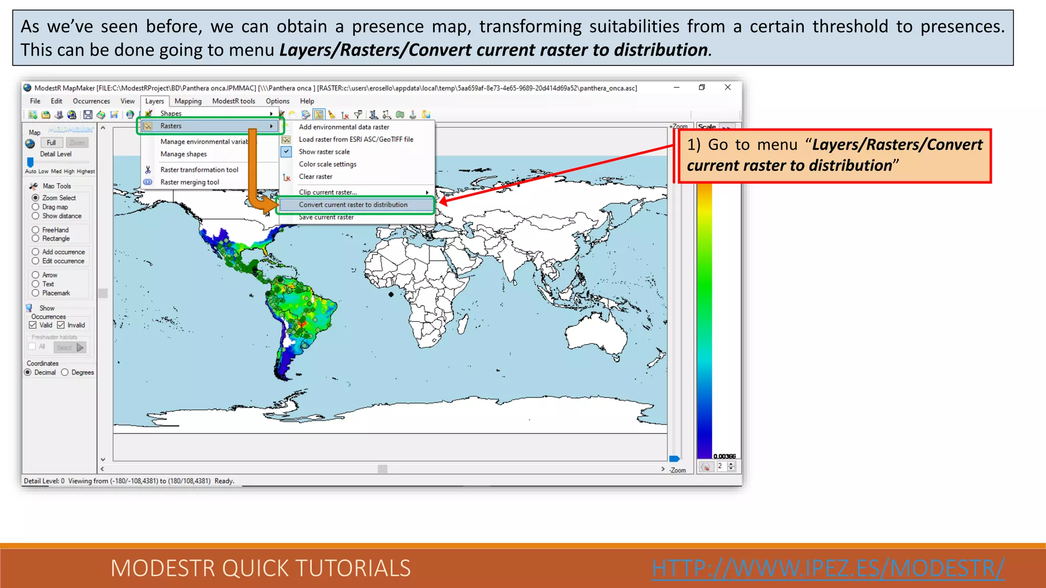This screenshot has width=1046, height=588.
Task: Open the Mapping menu
Action: point(188,101)
